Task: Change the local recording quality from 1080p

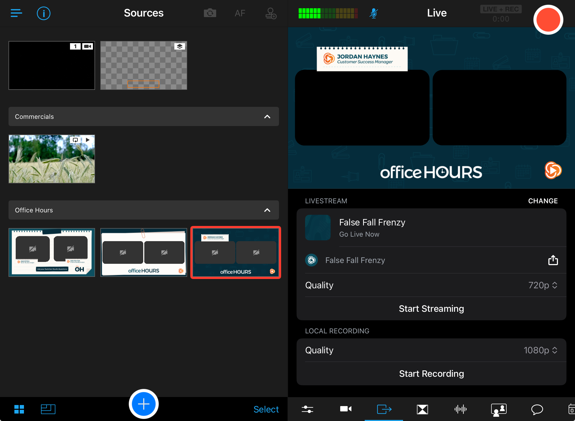Action: (x=540, y=350)
